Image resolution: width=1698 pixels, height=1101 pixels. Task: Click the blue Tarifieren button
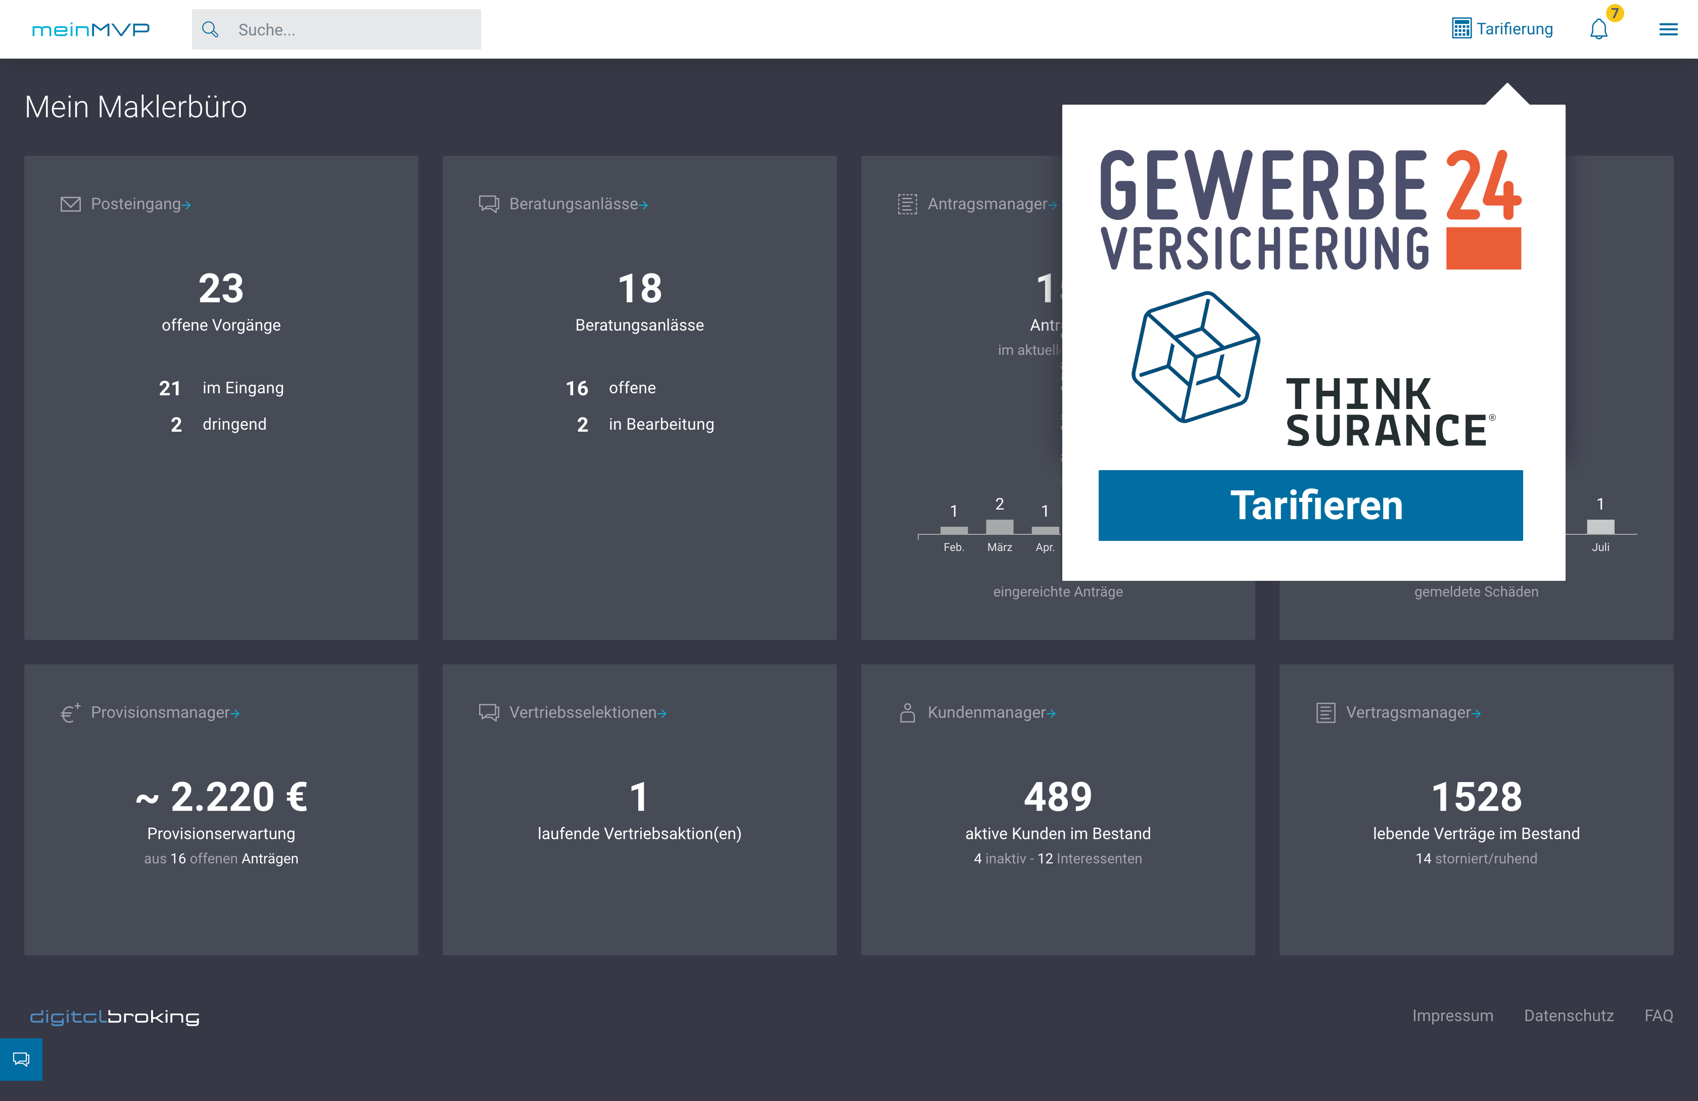(x=1310, y=505)
